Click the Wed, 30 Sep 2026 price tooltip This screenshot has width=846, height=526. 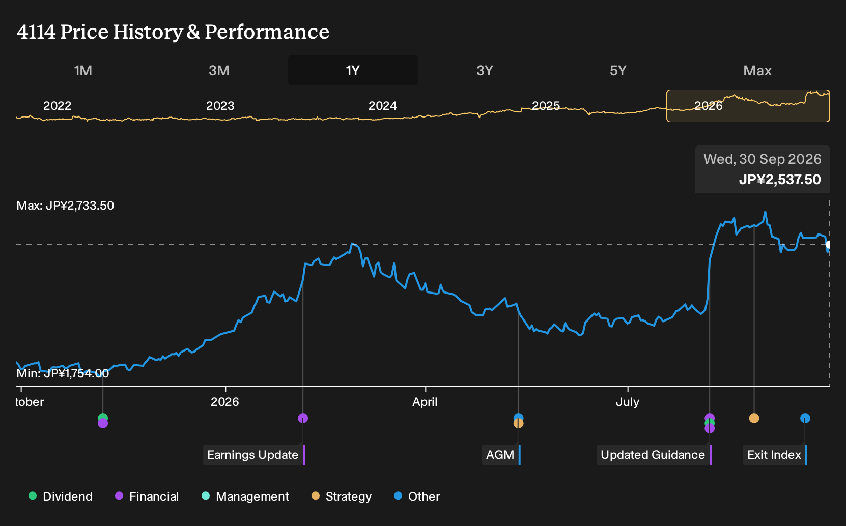click(763, 169)
